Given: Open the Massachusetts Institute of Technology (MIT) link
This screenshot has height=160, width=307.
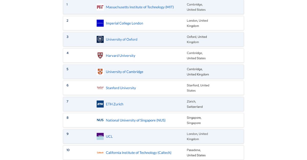Looking at the screenshot, I should pyautogui.click(x=140, y=7).
